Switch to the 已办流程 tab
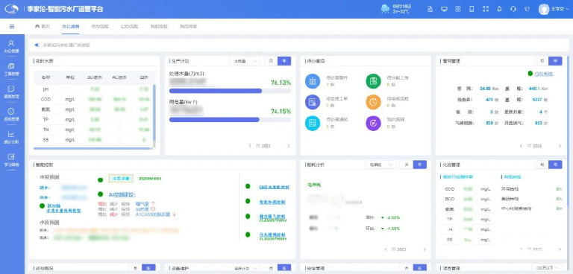This screenshot has width=573, height=274. pos(129,27)
